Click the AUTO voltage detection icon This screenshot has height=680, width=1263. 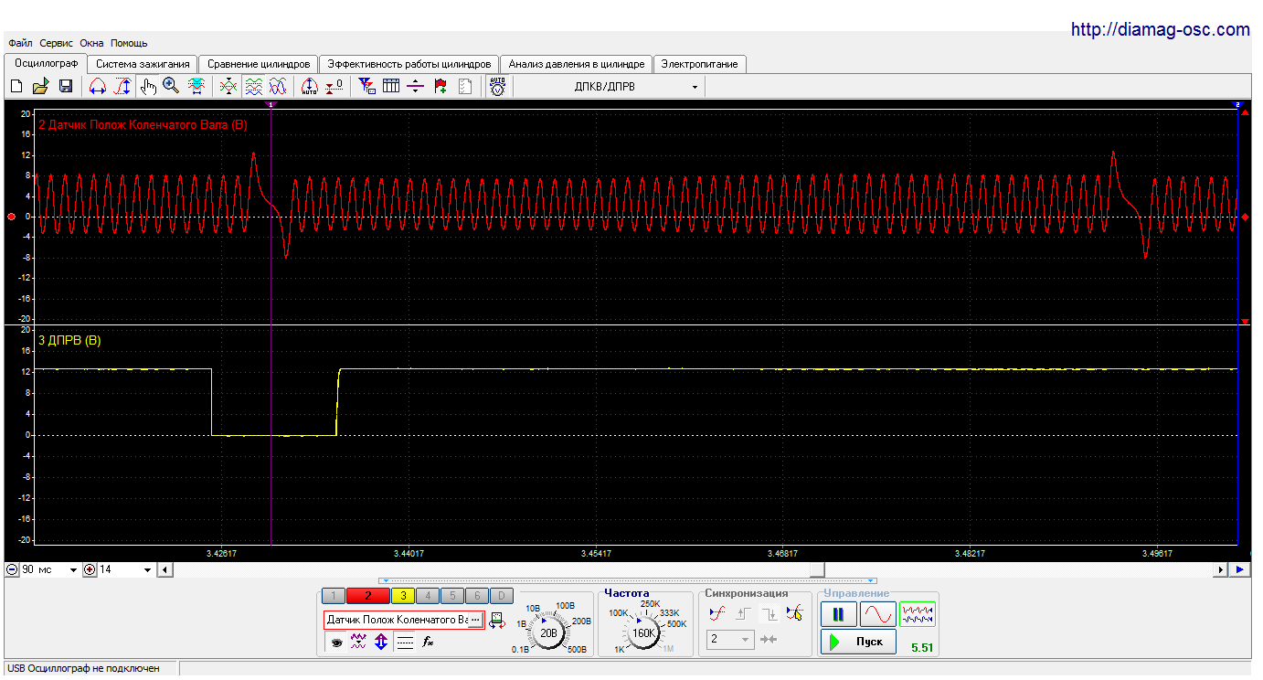tap(497, 86)
